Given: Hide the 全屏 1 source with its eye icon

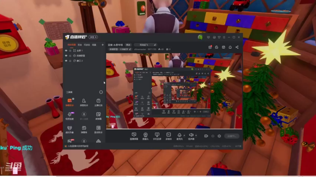Looking at the screenshot, I should (x=66, y=51).
